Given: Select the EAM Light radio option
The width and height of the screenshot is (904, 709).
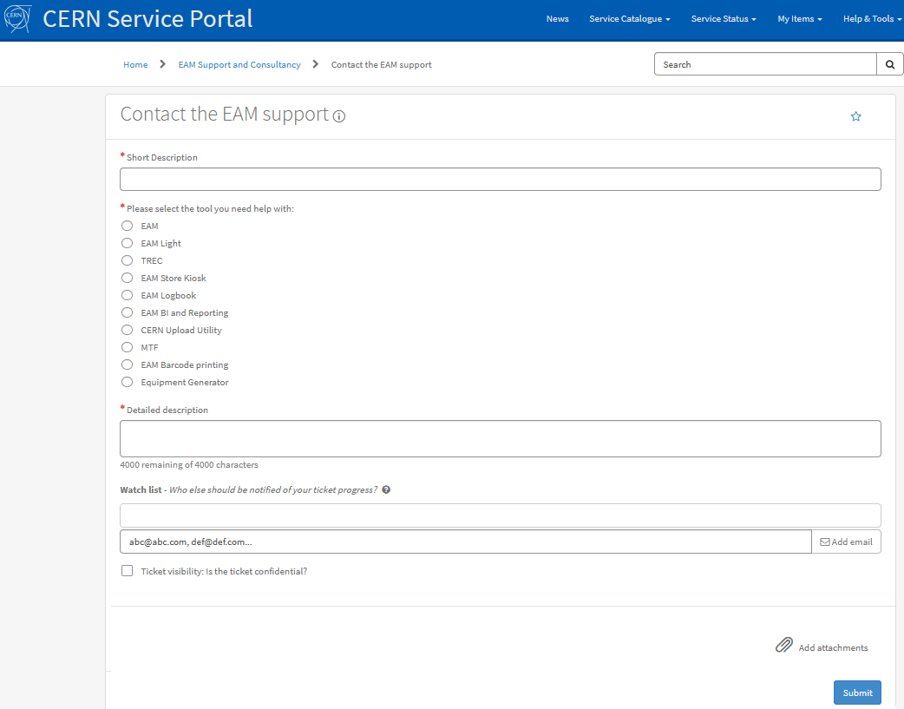Looking at the screenshot, I should click(127, 243).
